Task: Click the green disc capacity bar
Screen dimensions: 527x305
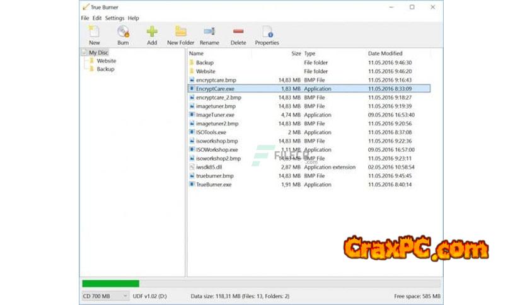Action: [x=111, y=284]
